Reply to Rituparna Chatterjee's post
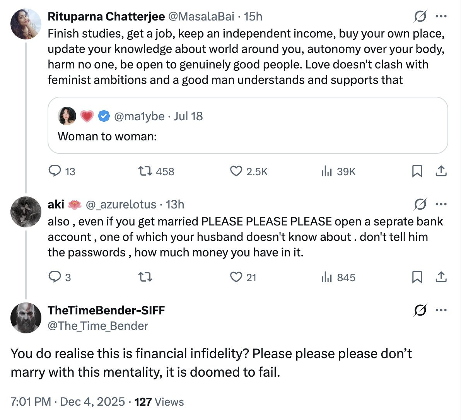This screenshot has width=461, height=420. [x=55, y=171]
